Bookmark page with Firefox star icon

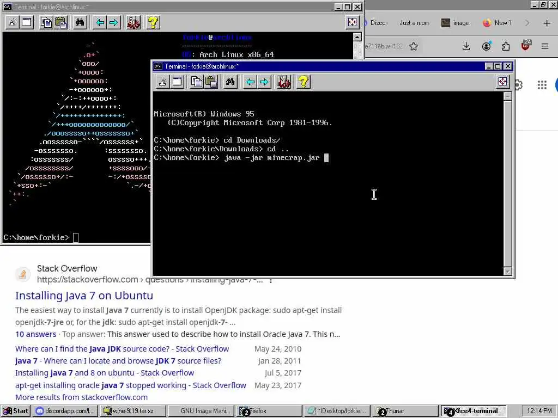pos(414,46)
